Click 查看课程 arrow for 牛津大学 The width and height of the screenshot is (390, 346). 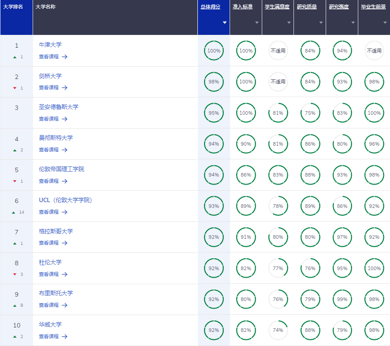[x=65, y=57]
